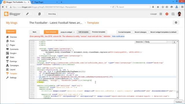Click line with js.src facebook sdk URL
The width and height of the screenshot is (185, 104).
pos(76,77)
